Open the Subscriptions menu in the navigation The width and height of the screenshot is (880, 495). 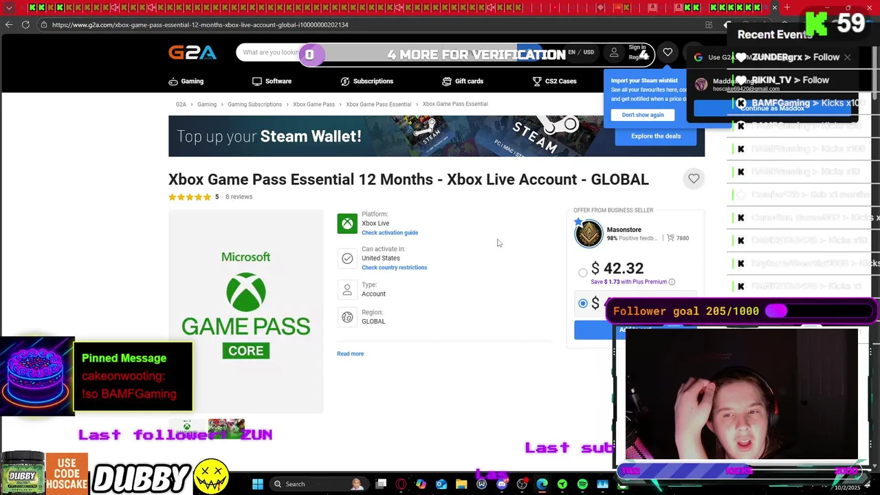pyautogui.click(x=367, y=81)
